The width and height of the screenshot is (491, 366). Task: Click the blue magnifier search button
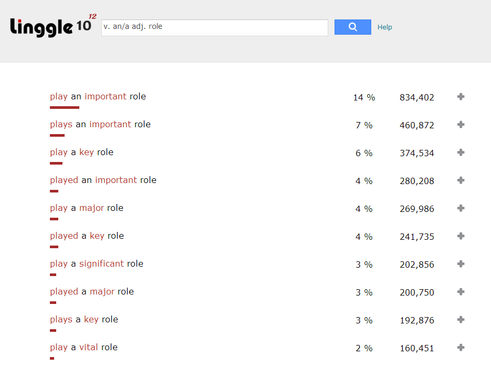[x=352, y=27]
